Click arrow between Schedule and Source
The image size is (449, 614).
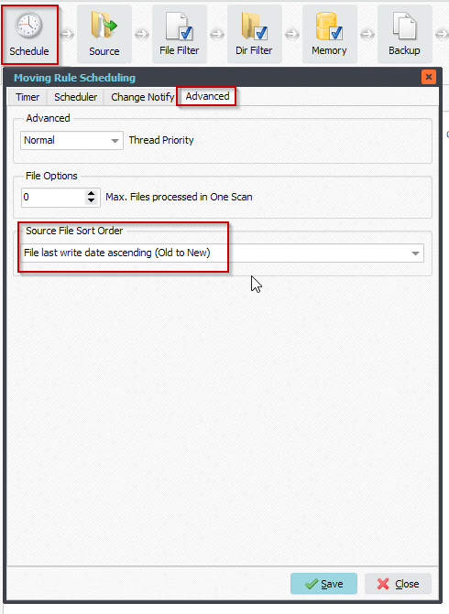click(67, 35)
